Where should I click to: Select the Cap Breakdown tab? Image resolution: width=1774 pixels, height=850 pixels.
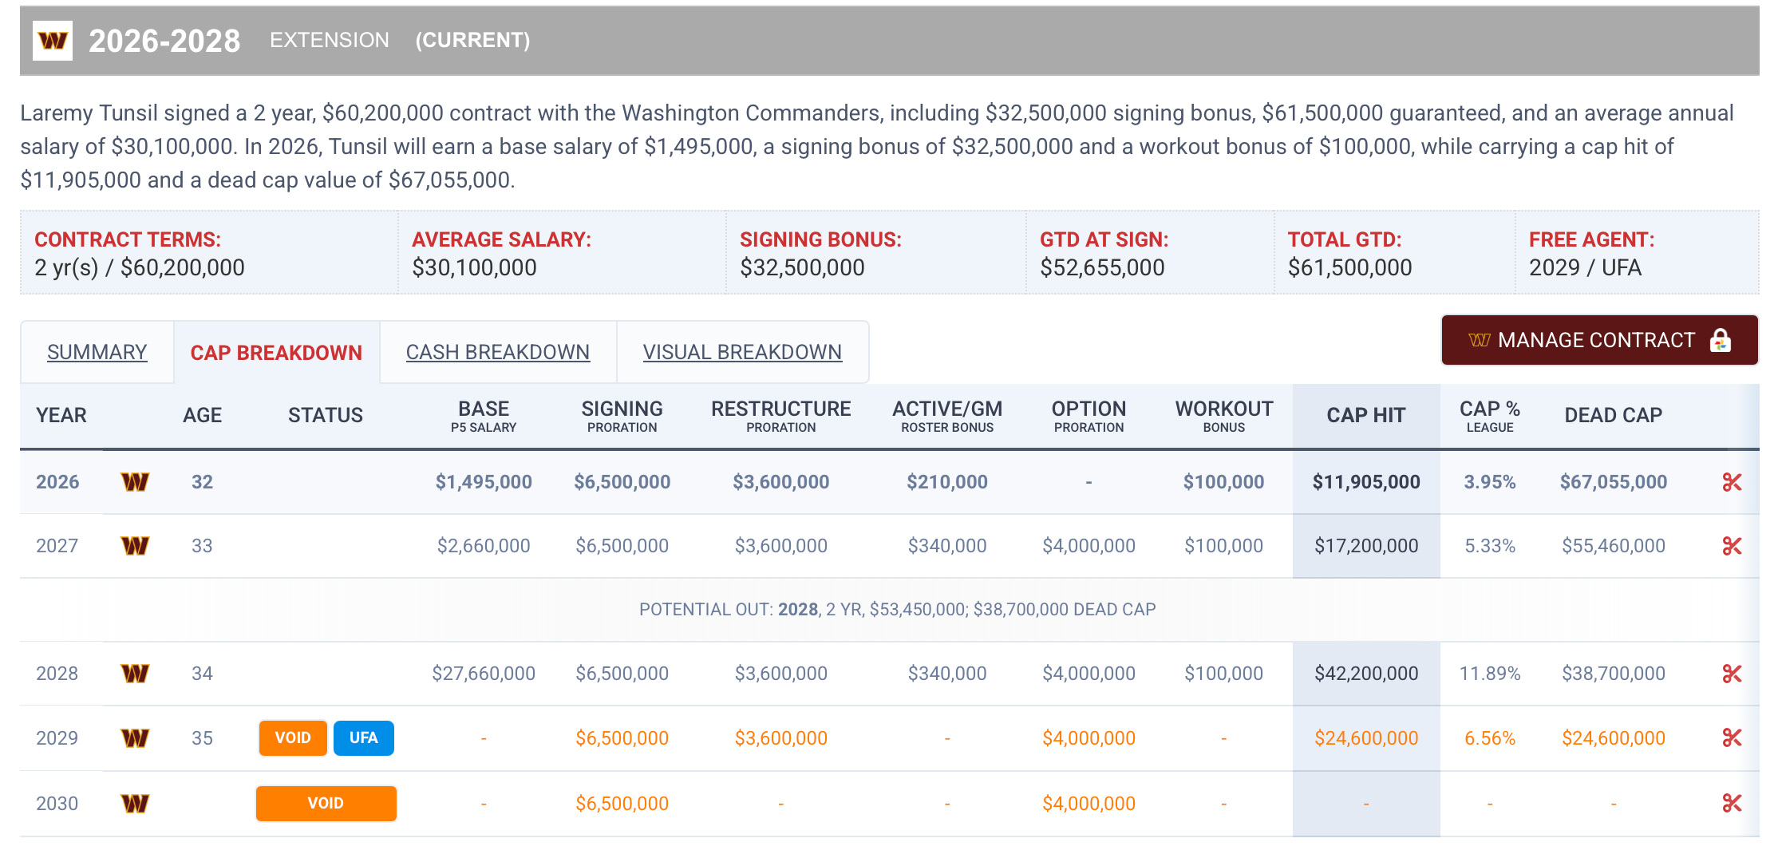276,352
